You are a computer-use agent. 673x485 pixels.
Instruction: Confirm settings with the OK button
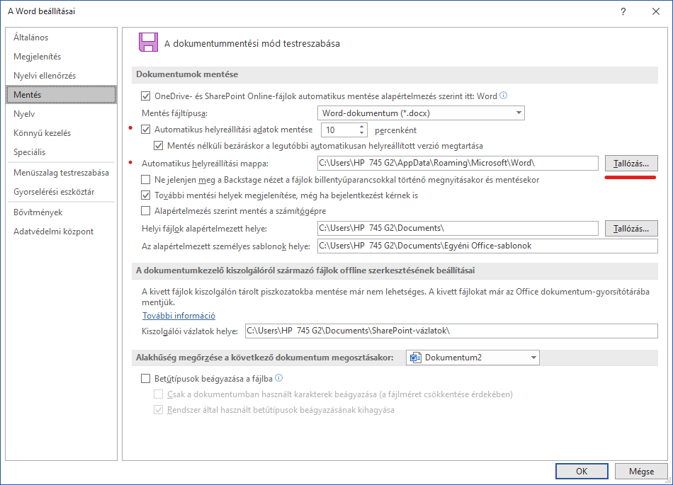582,471
